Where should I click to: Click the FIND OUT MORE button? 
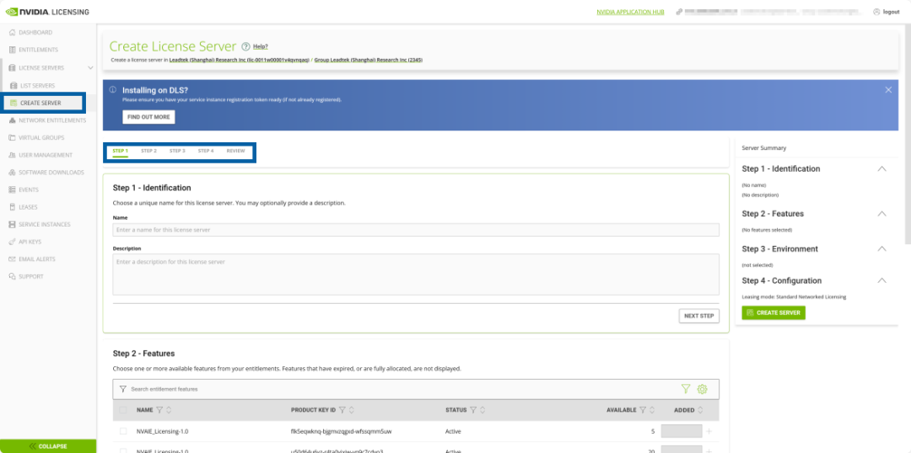pyautogui.click(x=148, y=117)
